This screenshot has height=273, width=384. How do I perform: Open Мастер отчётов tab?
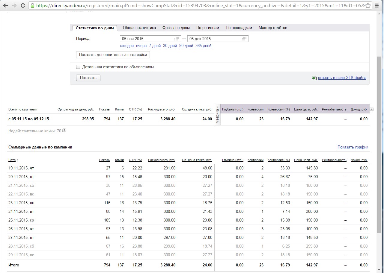(x=273, y=28)
